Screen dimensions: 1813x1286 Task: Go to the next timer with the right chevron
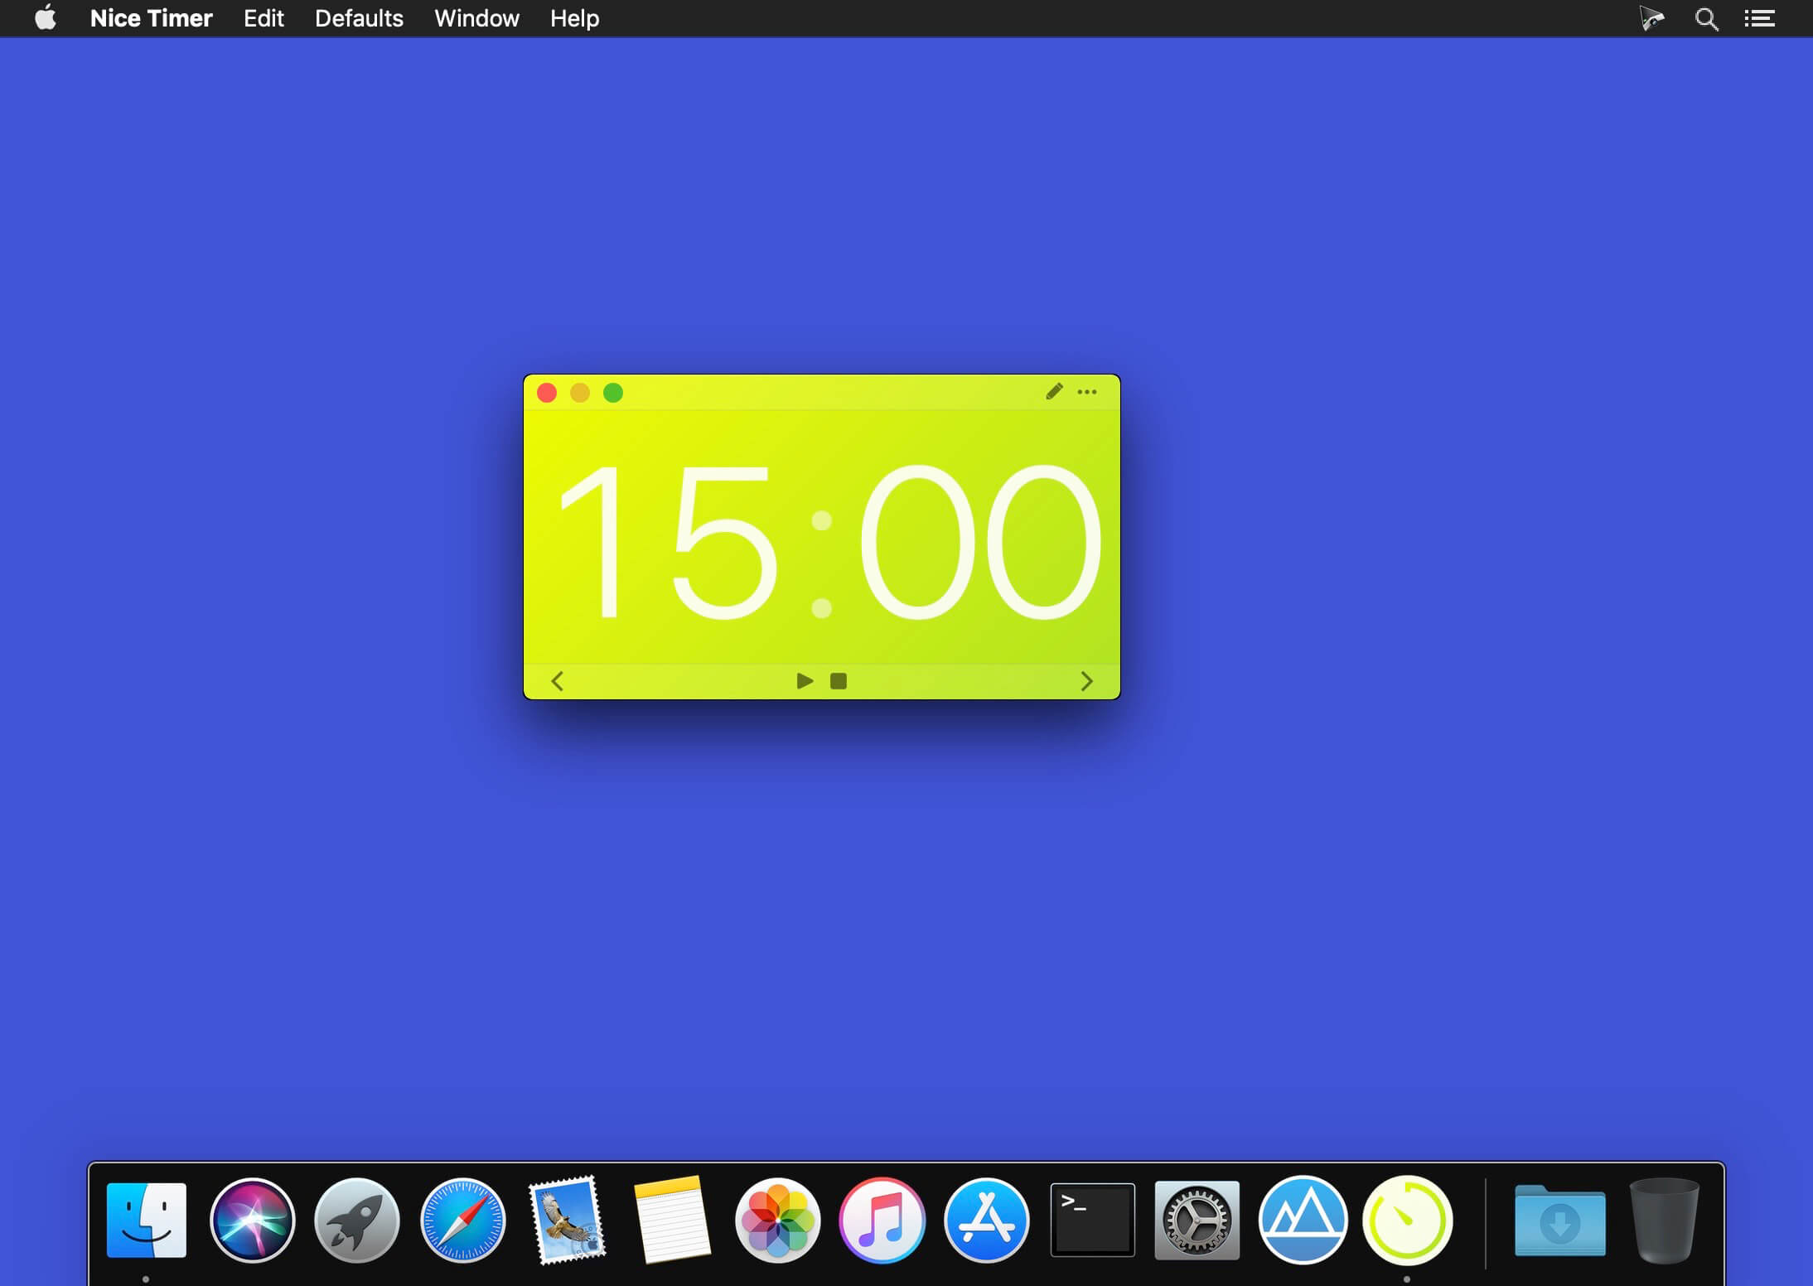pyautogui.click(x=1086, y=681)
